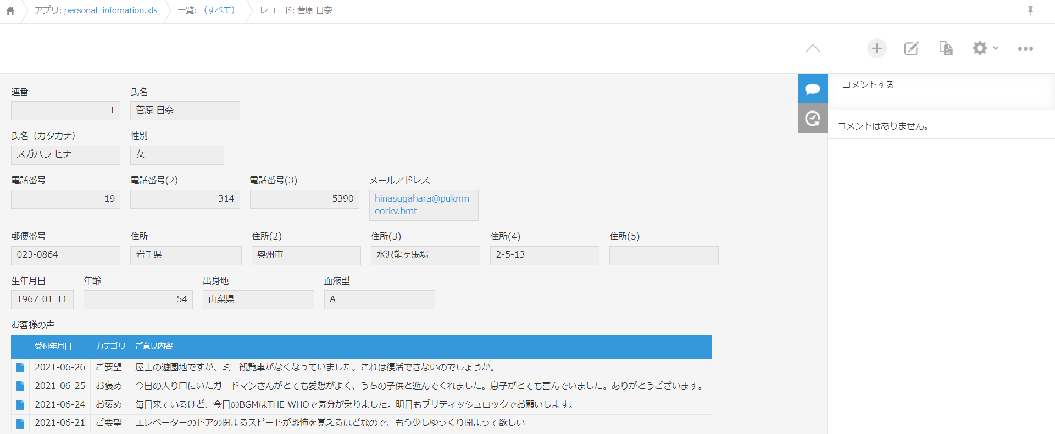
Task: Select the 受付年月日 column header
Action: tap(53, 346)
